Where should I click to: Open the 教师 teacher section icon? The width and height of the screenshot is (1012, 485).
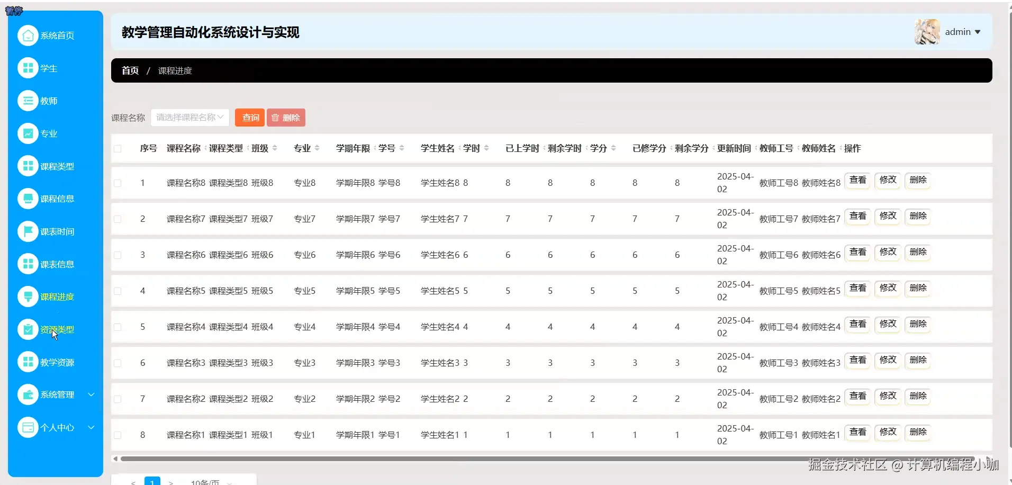point(28,101)
